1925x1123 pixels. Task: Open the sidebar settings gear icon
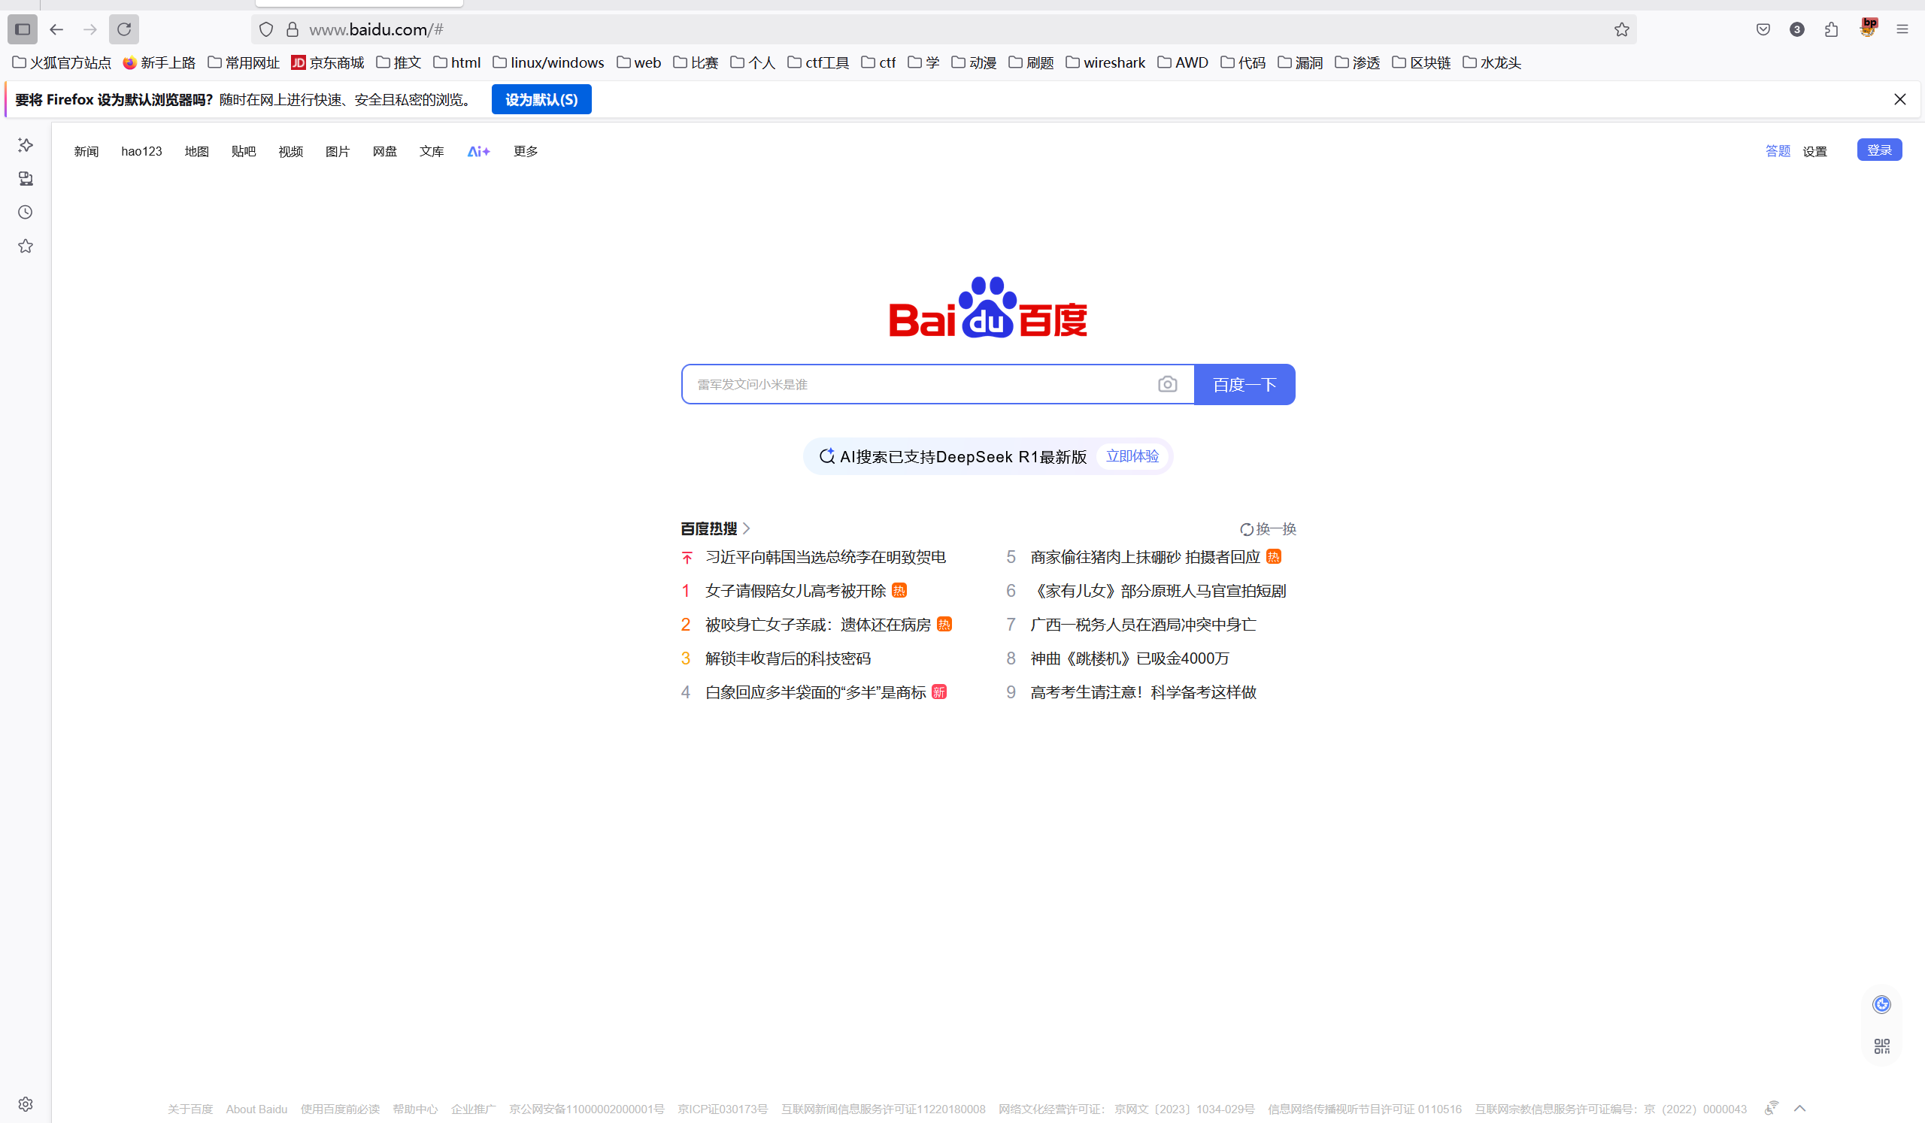(x=26, y=1104)
